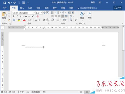Switch to the 视图 (View) tab

[71, 8]
